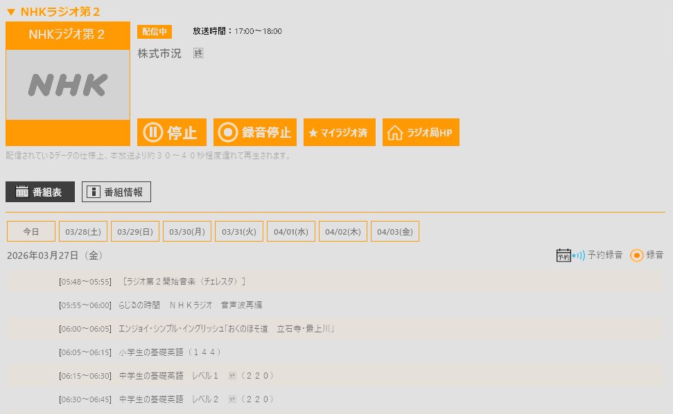This screenshot has width=673, height=414.
Task: Click the 予約録音 calendar reservation icon
Action: pyautogui.click(x=563, y=254)
